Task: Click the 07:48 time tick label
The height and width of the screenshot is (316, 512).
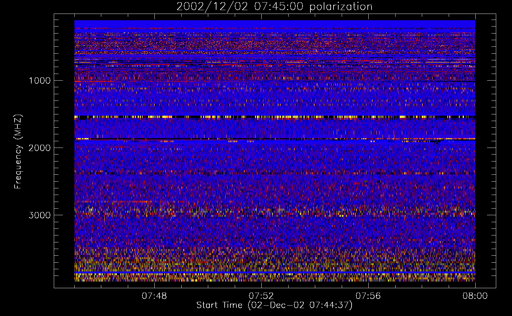Action: [154, 296]
